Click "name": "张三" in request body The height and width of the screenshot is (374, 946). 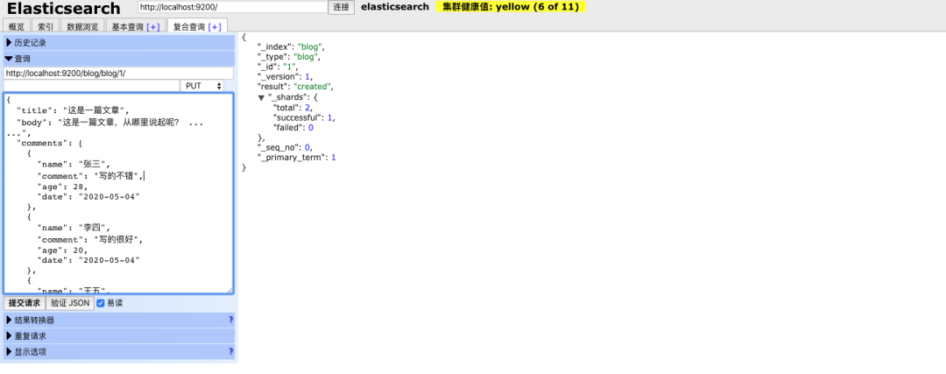(74, 164)
